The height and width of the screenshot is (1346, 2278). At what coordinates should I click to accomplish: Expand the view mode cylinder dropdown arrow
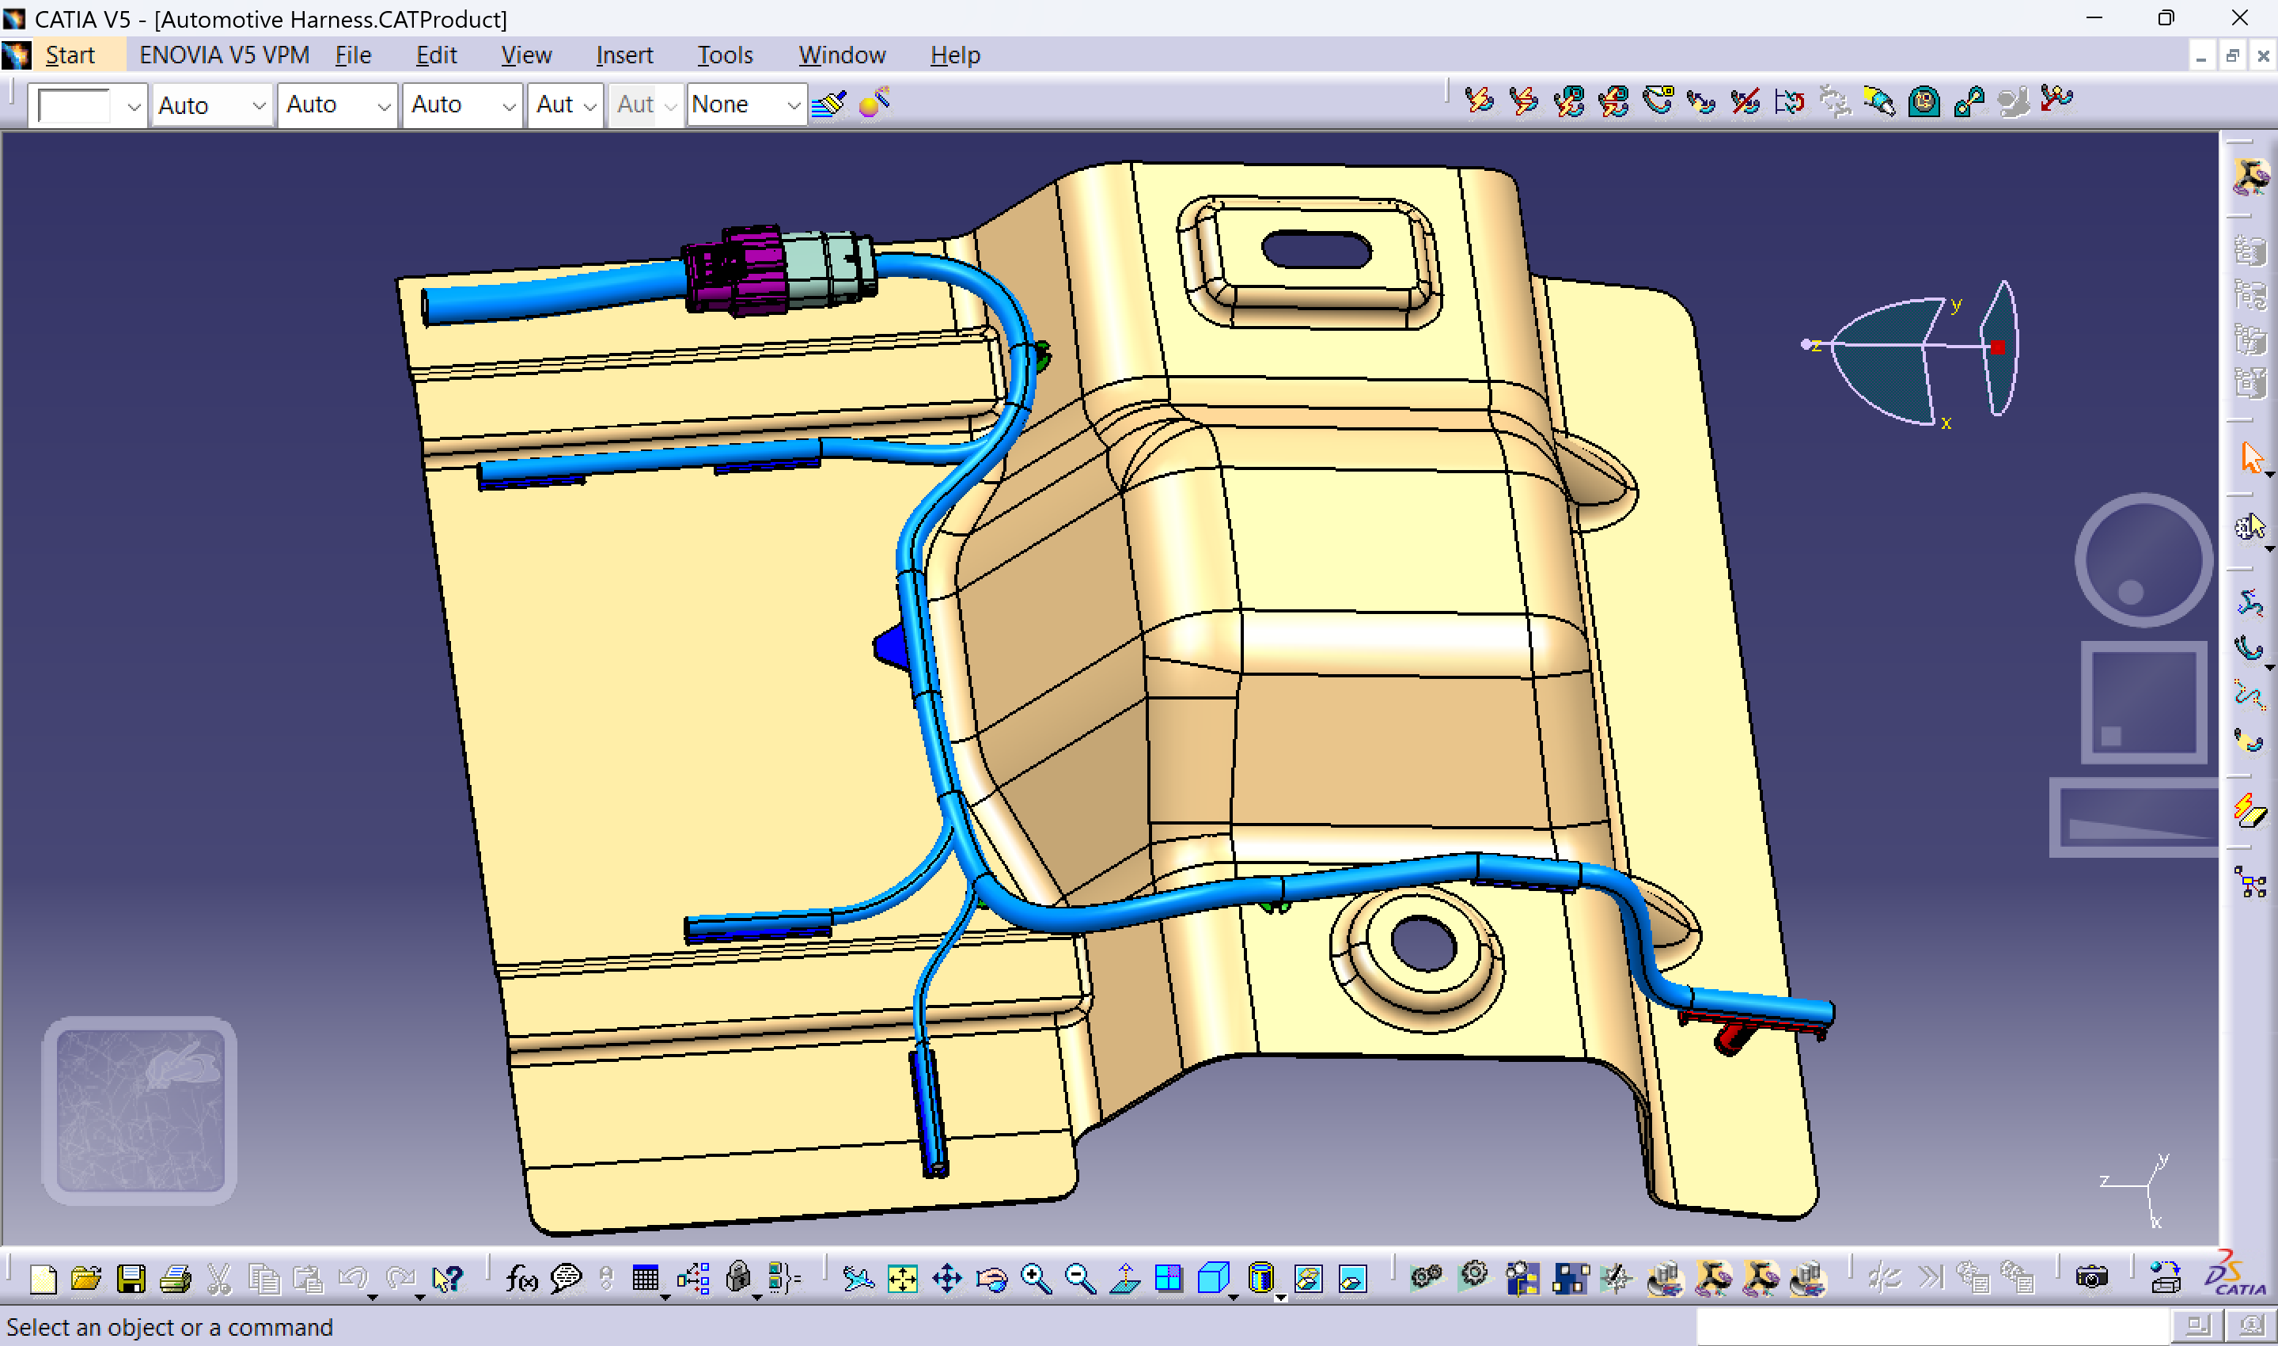(1280, 1297)
